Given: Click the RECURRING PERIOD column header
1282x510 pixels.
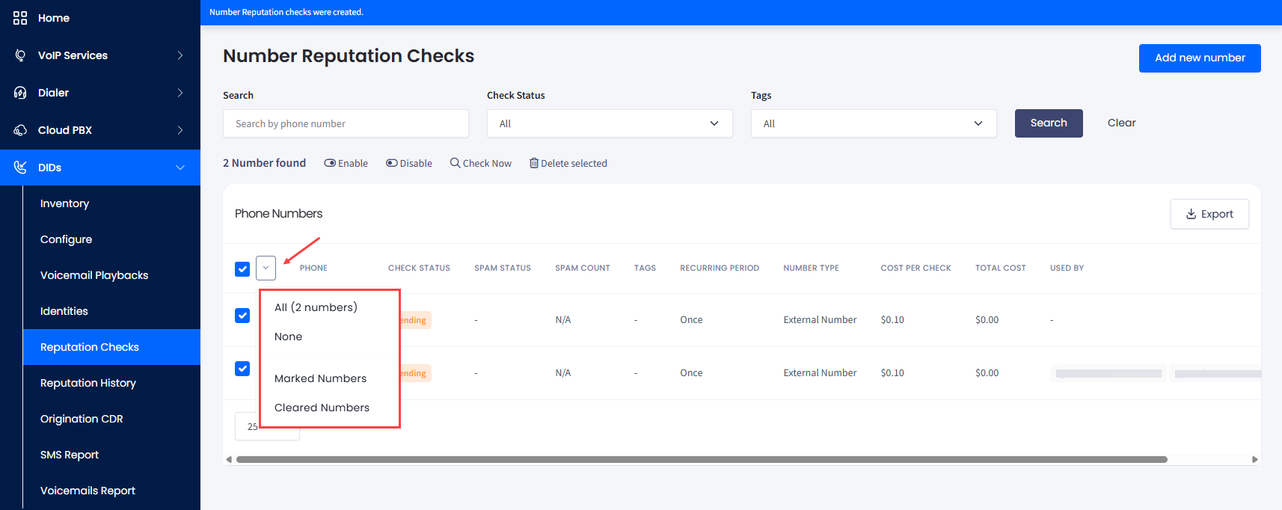Looking at the screenshot, I should pos(720,268).
